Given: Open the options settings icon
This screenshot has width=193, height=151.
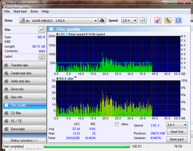Looking at the screenshot, I should coord(168,21).
